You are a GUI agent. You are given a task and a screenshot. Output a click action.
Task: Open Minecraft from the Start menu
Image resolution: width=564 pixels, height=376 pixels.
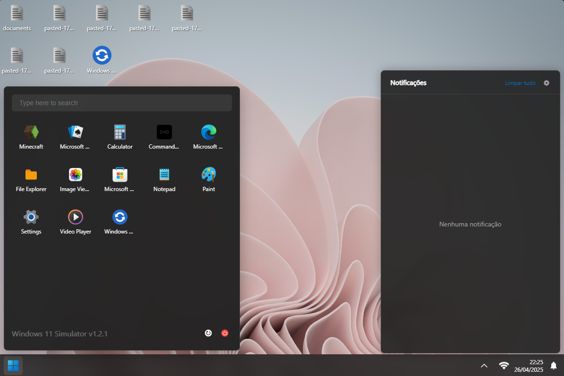(31, 137)
